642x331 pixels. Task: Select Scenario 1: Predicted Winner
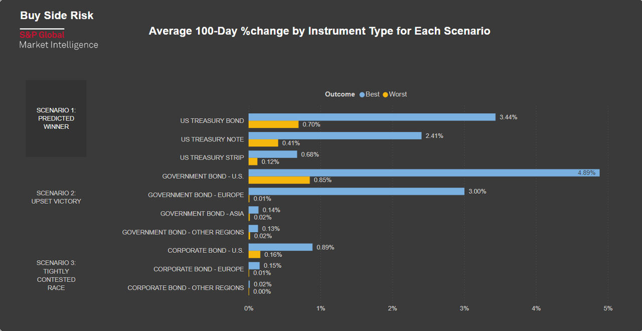56,118
